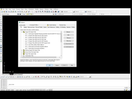Viewport: 132px width, 99px height.
Task: Switch to the Plot and Publish tab
Action: pos(39,27)
